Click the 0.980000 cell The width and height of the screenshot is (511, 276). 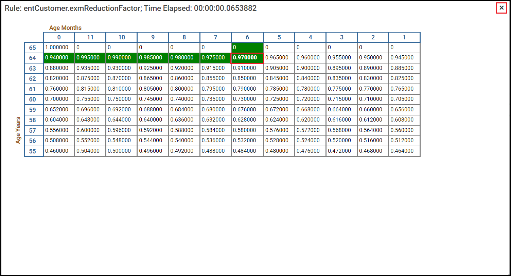(184, 58)
